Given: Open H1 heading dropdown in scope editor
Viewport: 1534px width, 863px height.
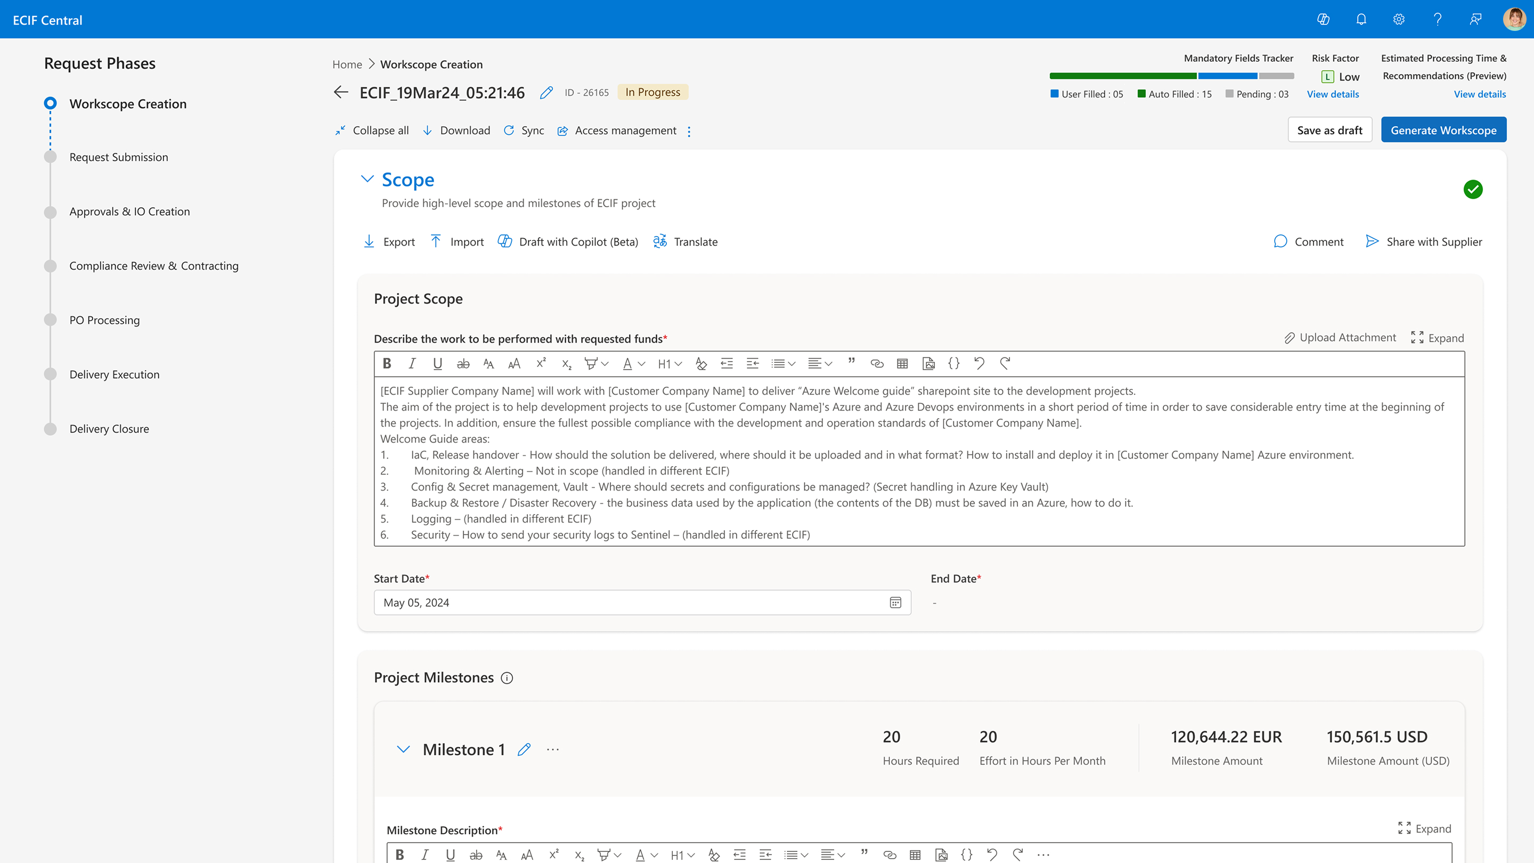Looking at the screenshot, I should 670,363.
